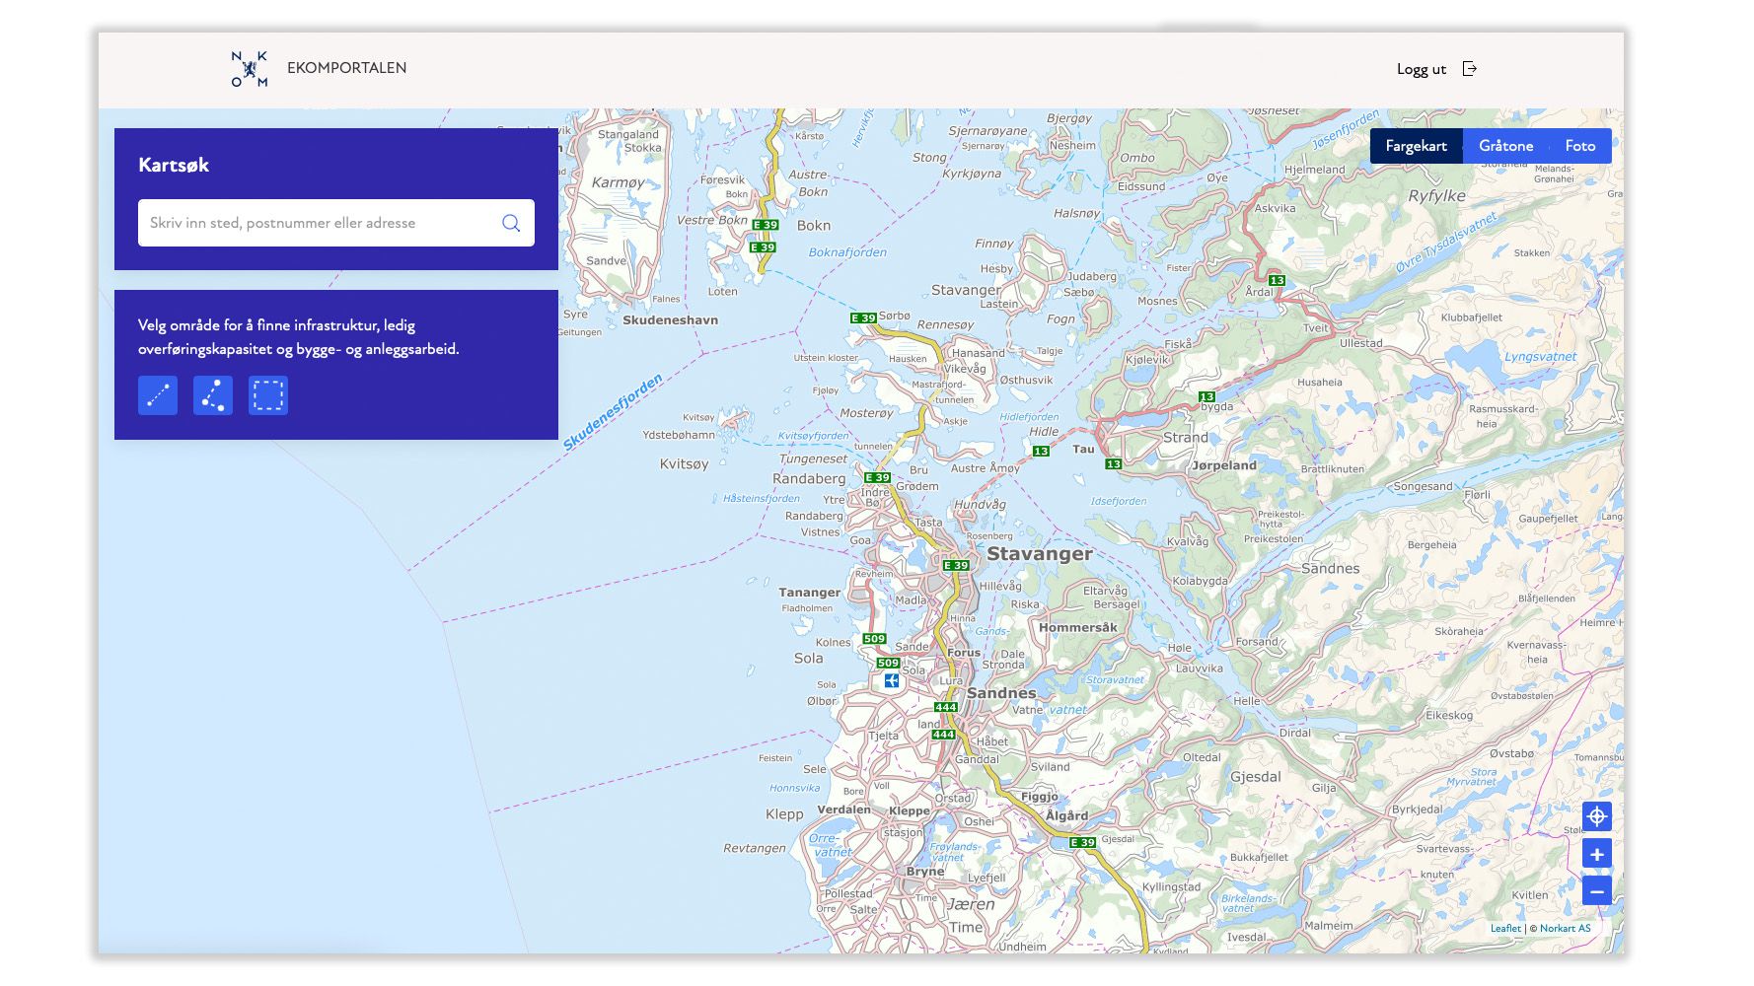This screenshot has height=986, width=1754.
Task: Click the Rennesøy label on the map
Action: tap(945, 324)
